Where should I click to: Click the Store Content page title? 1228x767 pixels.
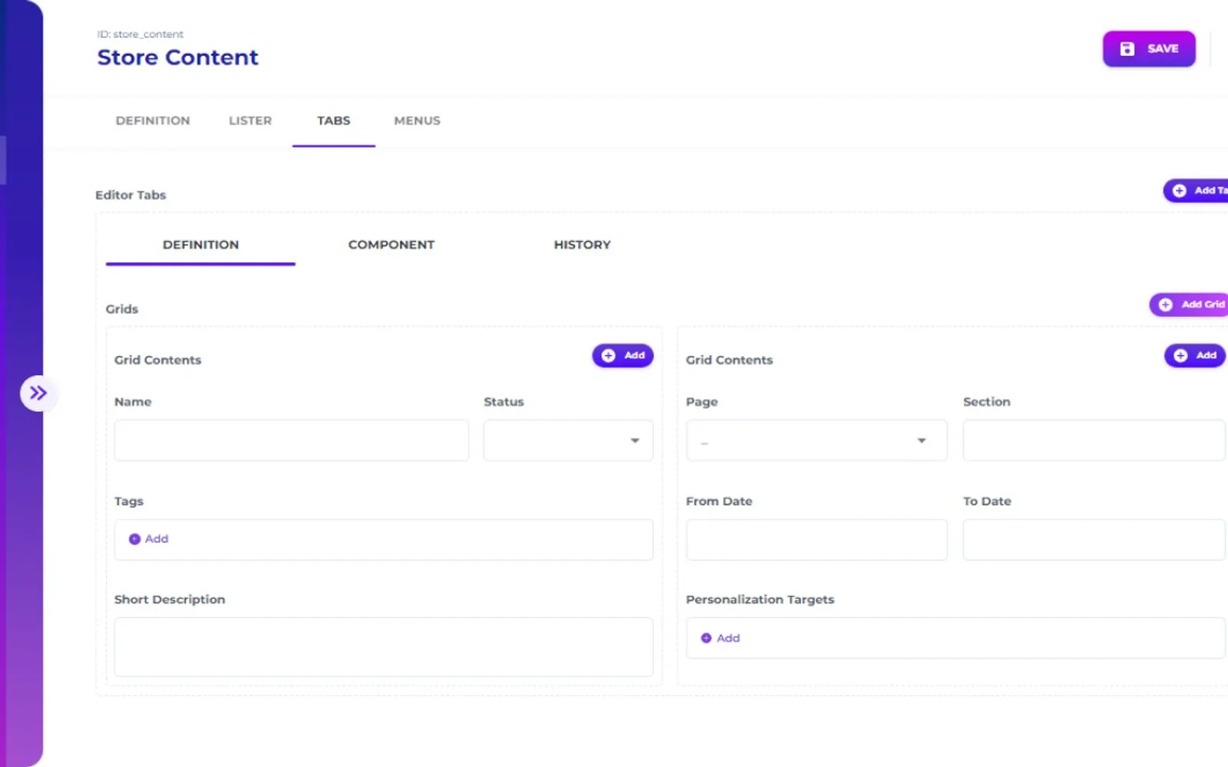click(x=178, y=58)
